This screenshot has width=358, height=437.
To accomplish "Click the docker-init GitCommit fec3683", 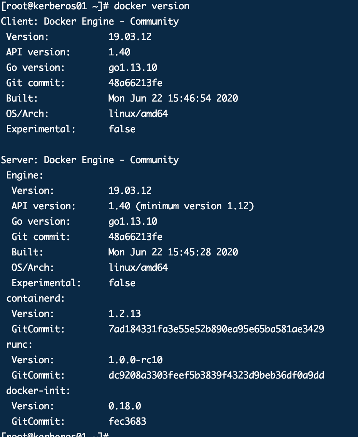I will (127, 422).
